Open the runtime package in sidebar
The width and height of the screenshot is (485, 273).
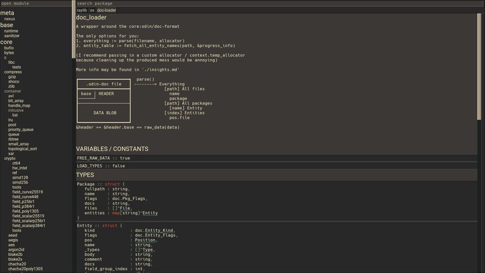(x=11, y=31)
